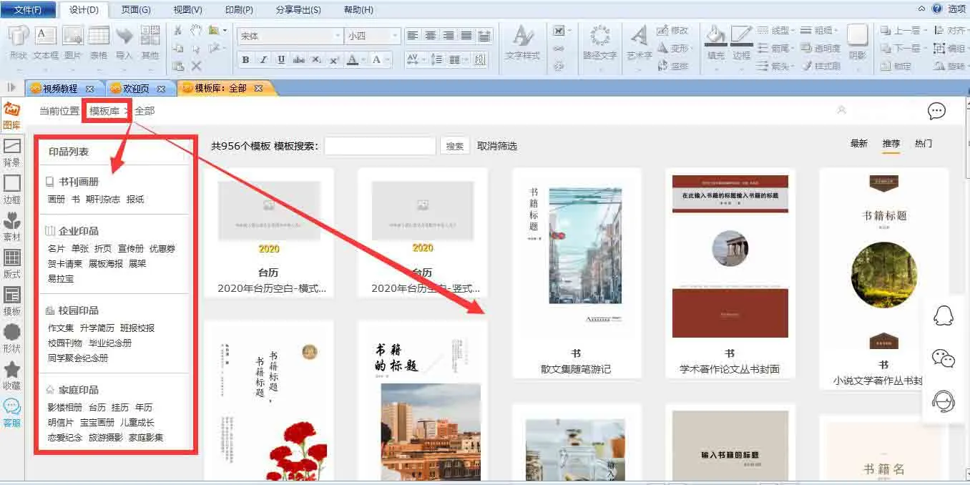
Task: Switch to the 欢迎页 document tab
Action: [x=136, y=89]
